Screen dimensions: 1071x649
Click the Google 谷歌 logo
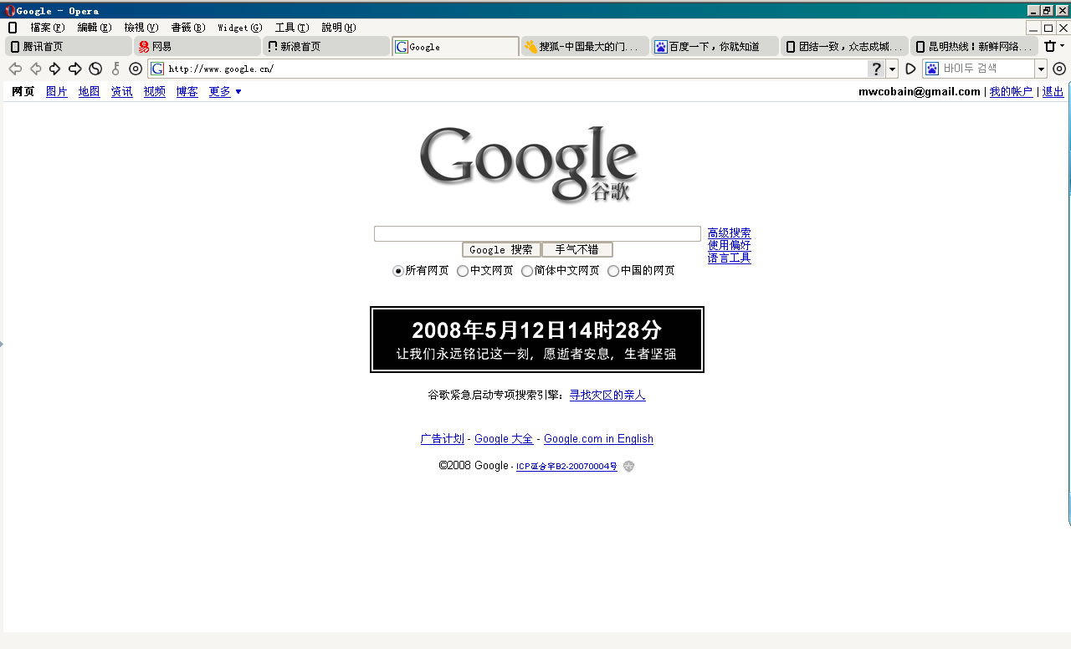pos(529,164)
